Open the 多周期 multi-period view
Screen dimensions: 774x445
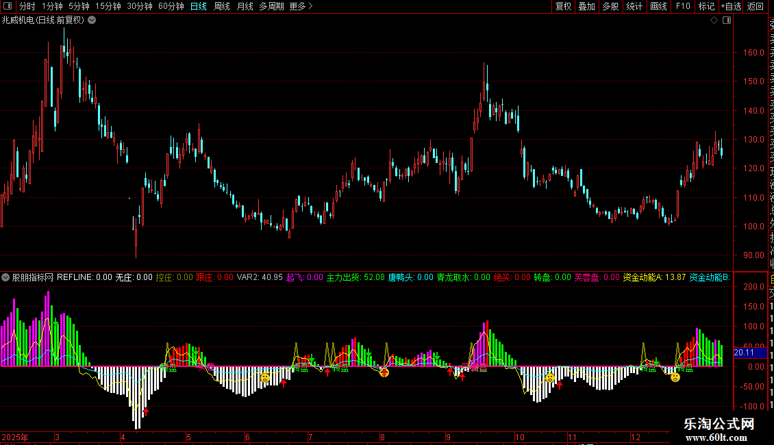point(271,6)
